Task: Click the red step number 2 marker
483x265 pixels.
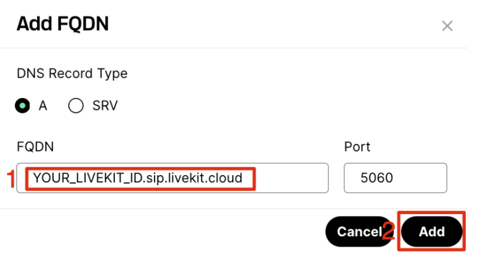Action: 389,232
